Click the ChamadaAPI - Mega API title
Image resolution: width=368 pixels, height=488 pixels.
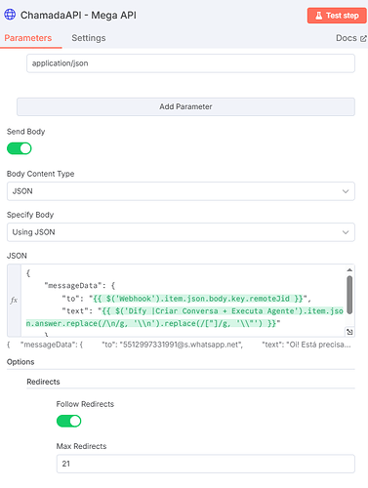[x=78, y=16]
